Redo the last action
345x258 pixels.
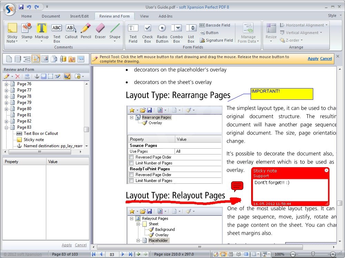[37, 7]
